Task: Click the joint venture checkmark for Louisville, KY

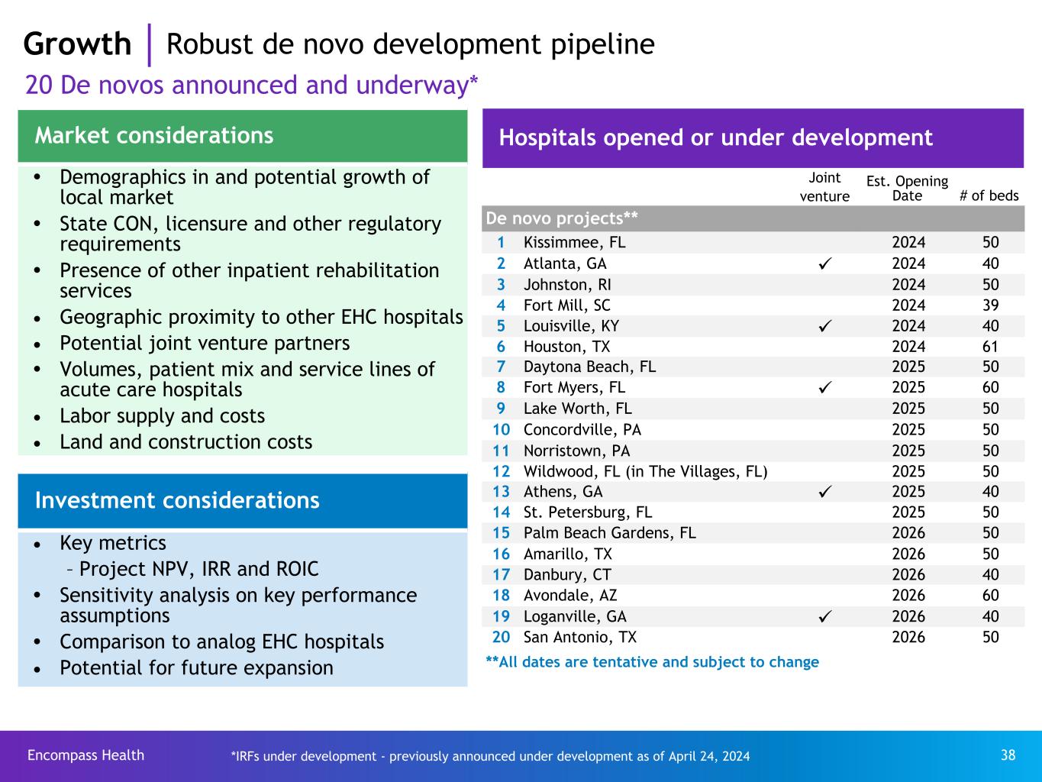Action: coord(824,326)
